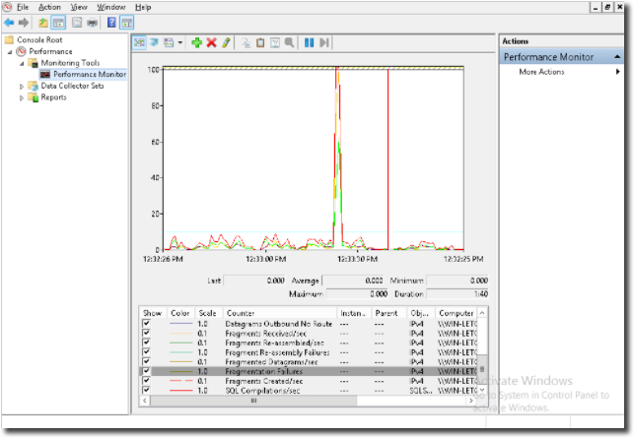Viewport: 634px width, 438px height.
Task: Delete counter with the red X icon
Action: 211,42
